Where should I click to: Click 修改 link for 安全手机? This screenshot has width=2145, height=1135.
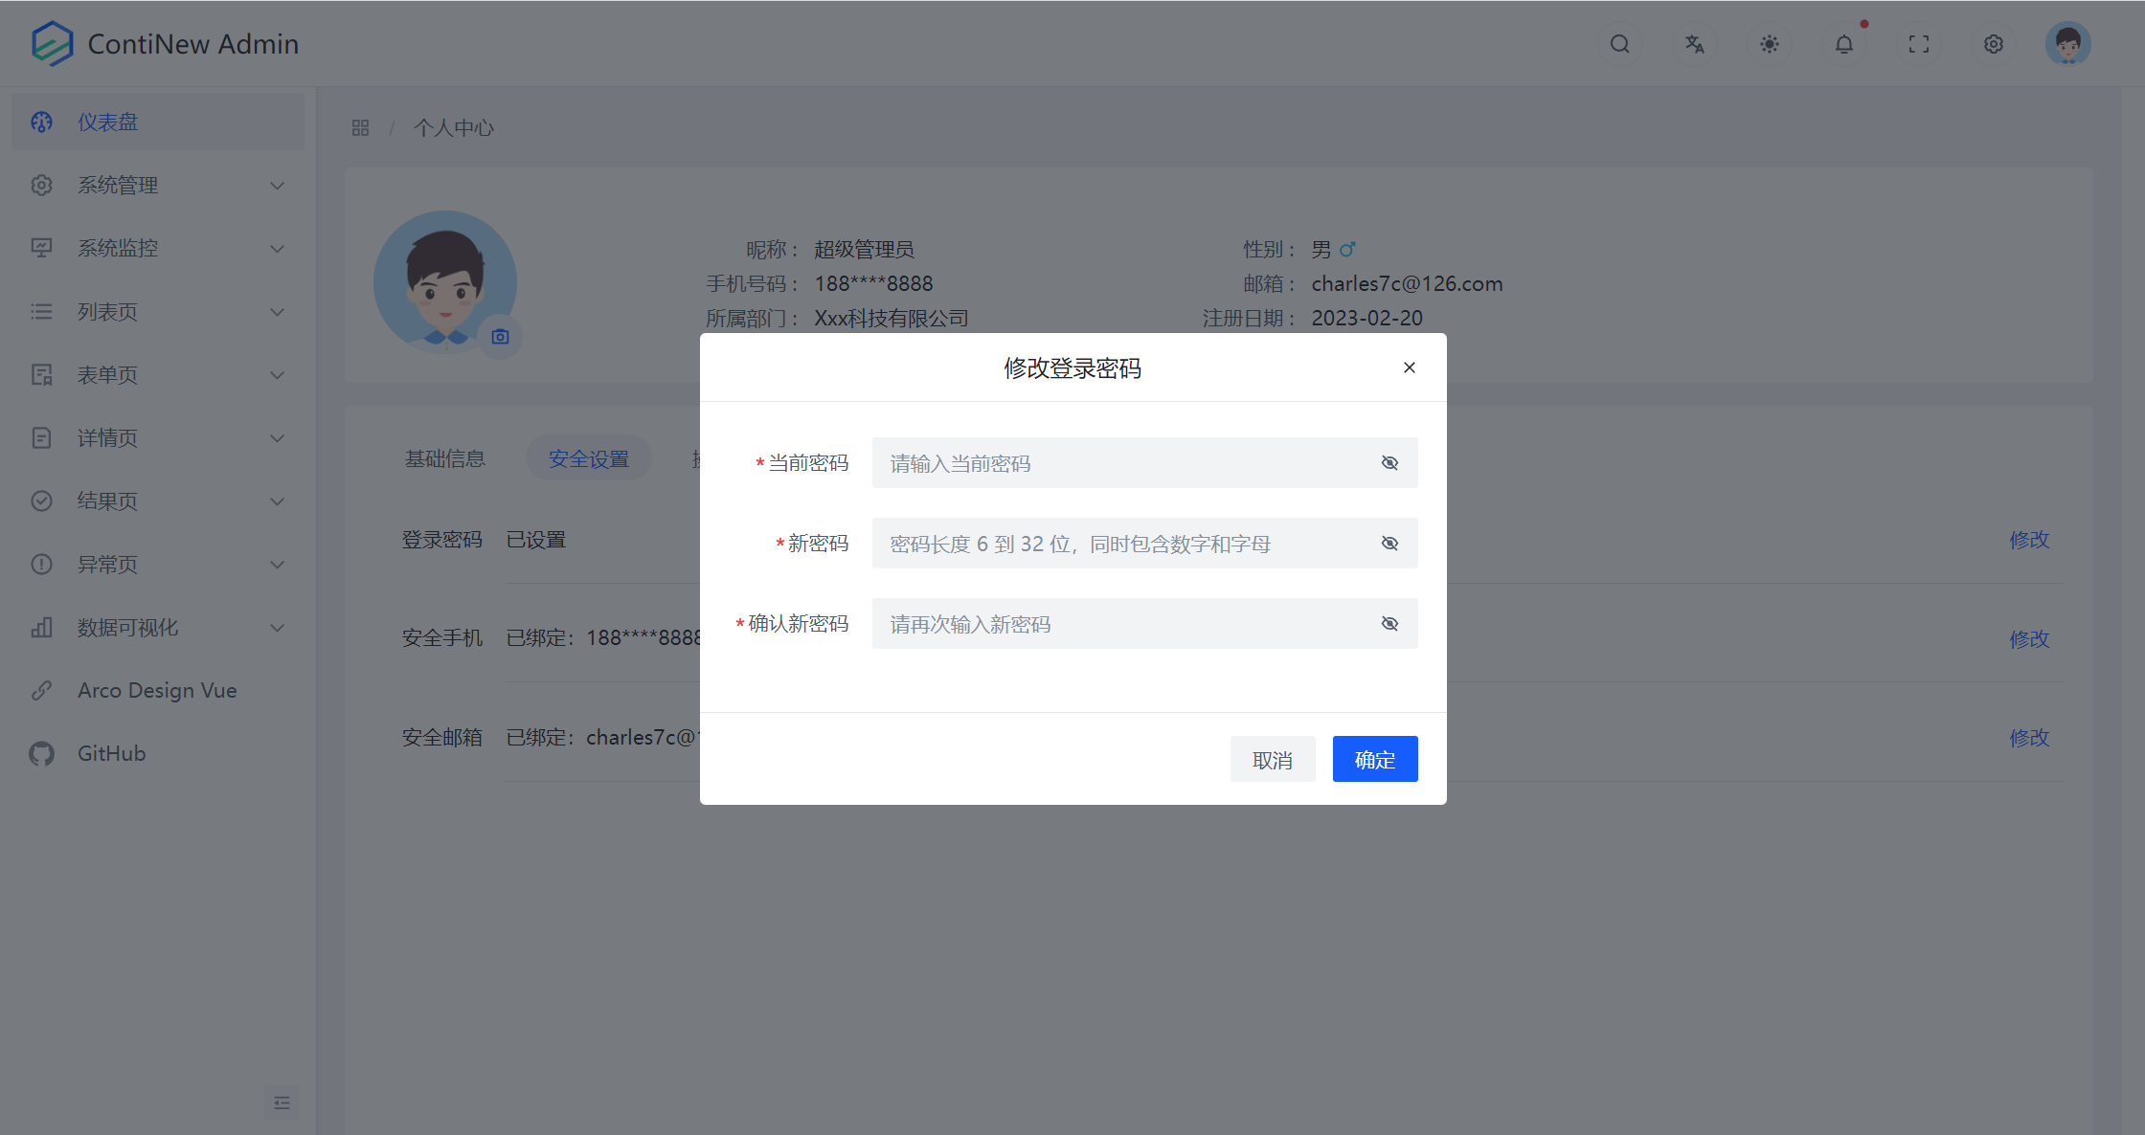point(2029,638)
